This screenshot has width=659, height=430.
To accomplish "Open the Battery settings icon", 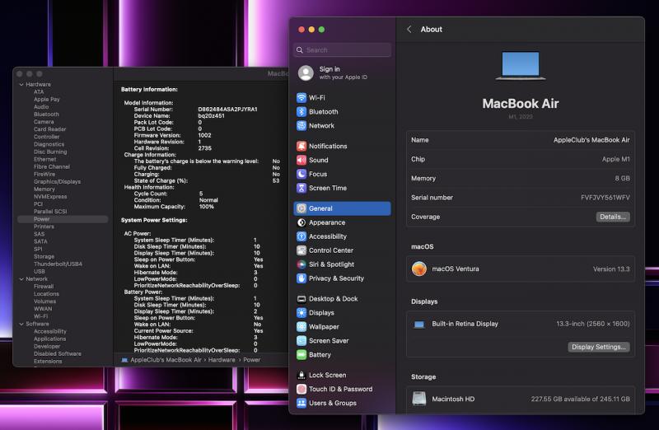I will coord(302,355).
